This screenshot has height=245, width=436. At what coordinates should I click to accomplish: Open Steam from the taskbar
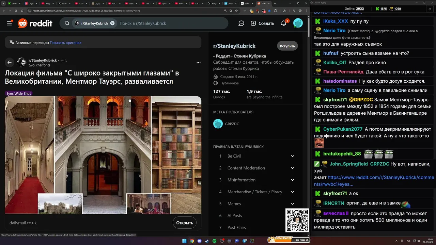[207, 241]
